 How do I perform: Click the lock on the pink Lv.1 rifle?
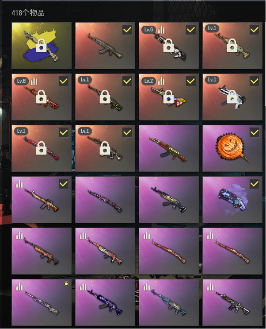41,148
